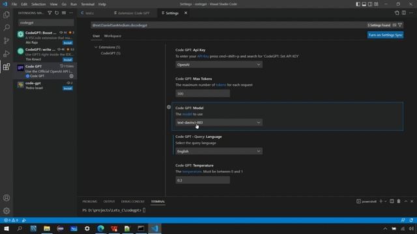Viewport: 417px width, 234px height.
Task: Open extensions panel more actions menu
Action: coord(71,13)
